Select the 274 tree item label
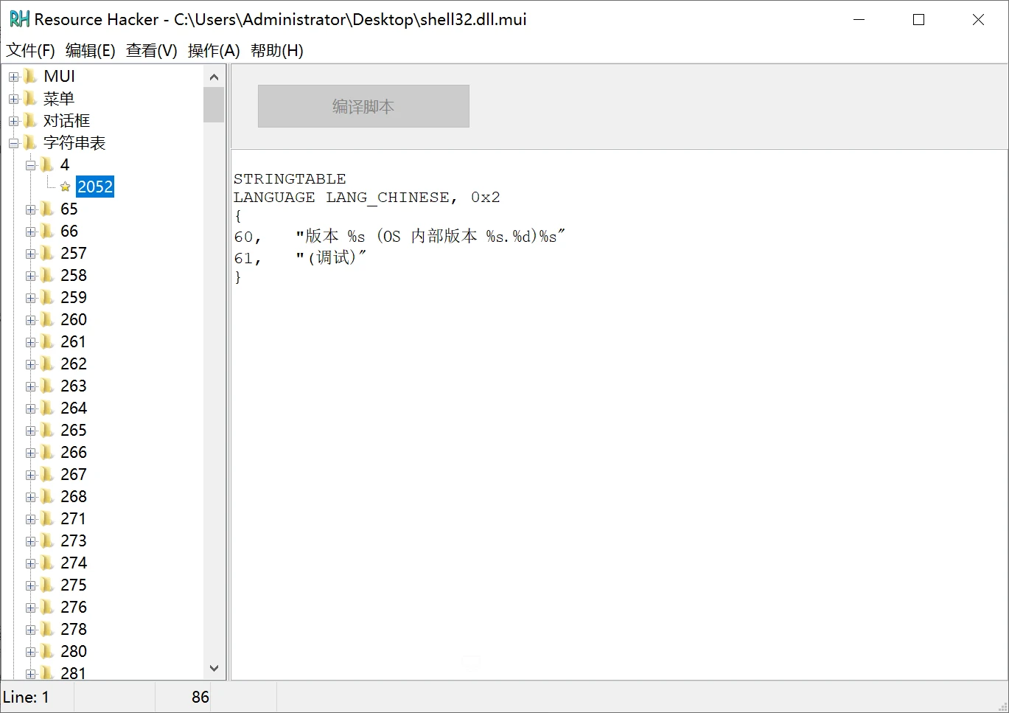Viewport: 1009px width, 713px height. pyautogui.click(x=74, y=563)
